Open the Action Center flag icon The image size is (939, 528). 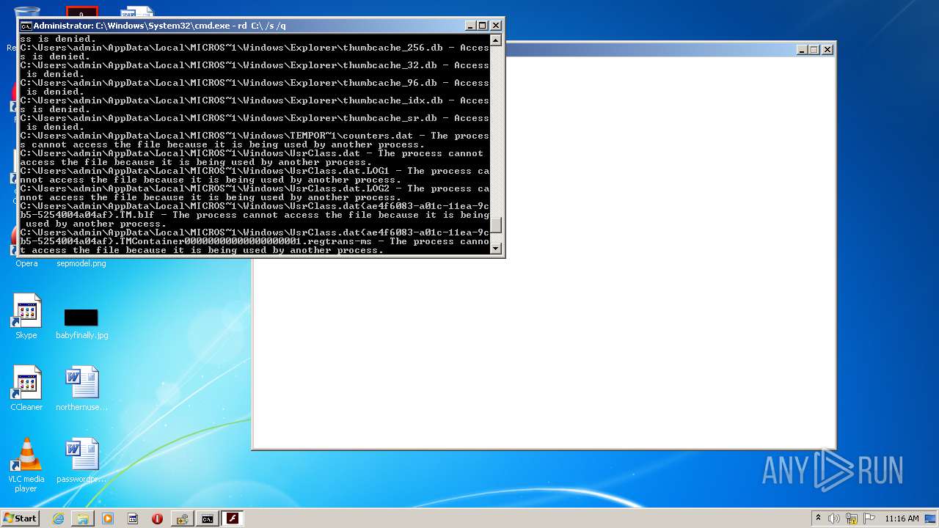[x=869, y=518]
